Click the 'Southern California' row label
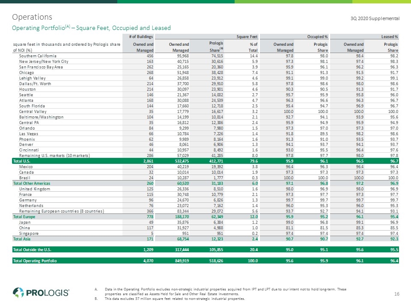The height and width of the screenshot is (308, 411). click(38, 56)
